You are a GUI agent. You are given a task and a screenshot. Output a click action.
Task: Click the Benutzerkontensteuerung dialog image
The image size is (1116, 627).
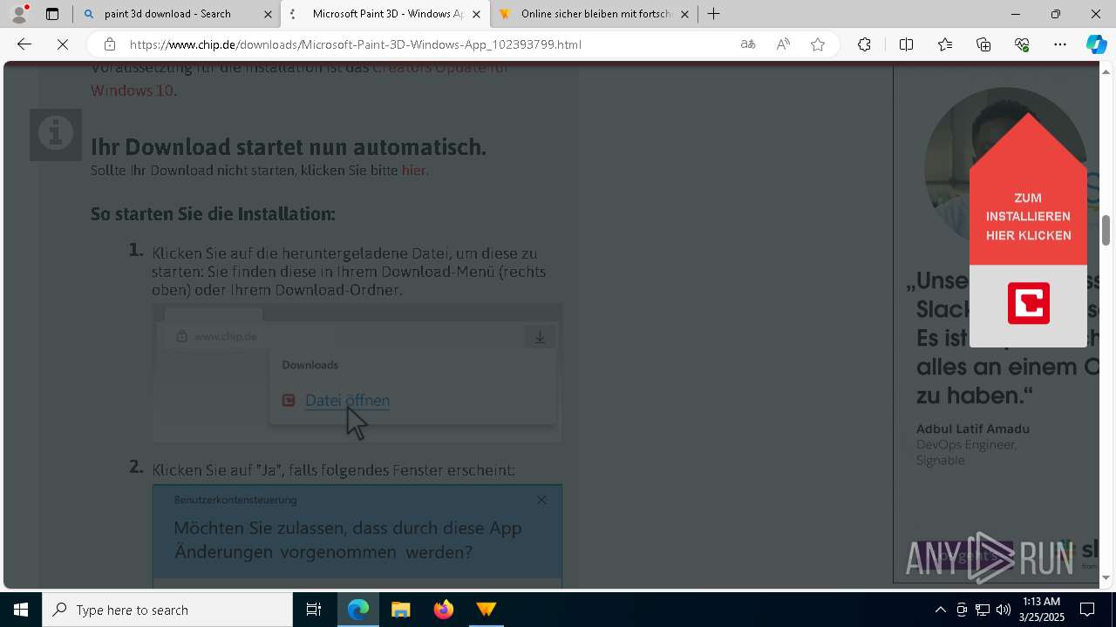pos(357,536)
